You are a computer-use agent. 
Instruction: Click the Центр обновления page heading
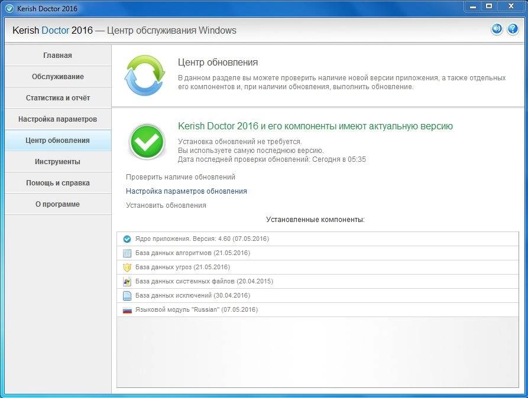click(218, 62)
